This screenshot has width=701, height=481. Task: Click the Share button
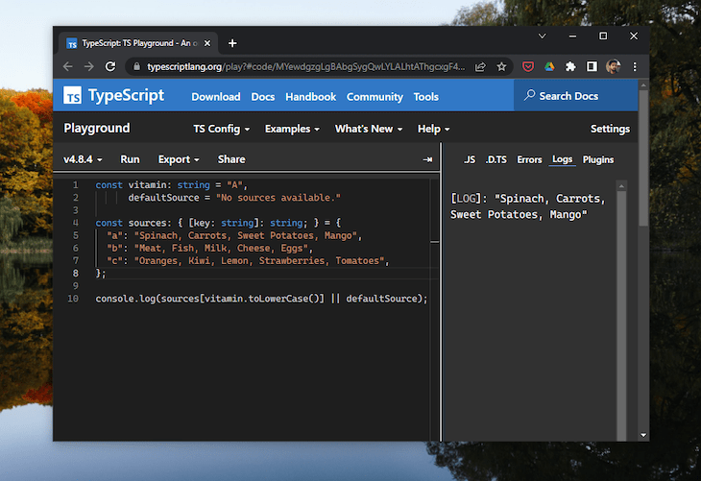[x=231, y=159]
